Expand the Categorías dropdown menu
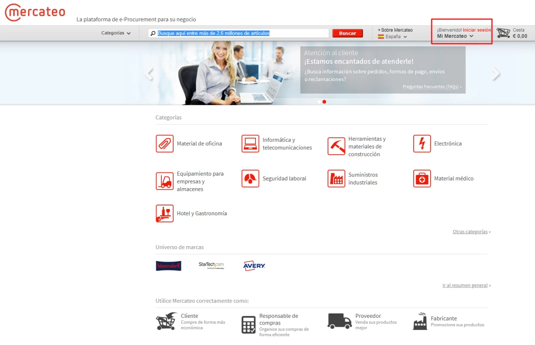Screen dimensions: 535x345 pyautogui.click(x=116, y=33)
